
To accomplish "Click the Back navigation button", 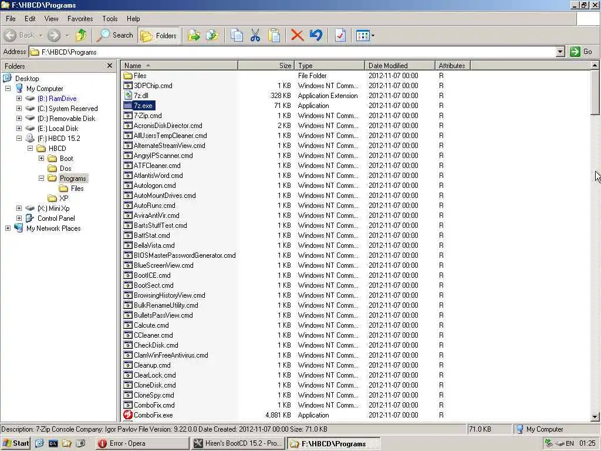I will click(19, 35).
